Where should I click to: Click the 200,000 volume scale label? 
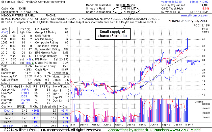206,104
